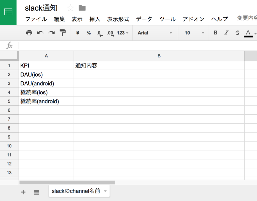The width and height of the screenshot is (257, 201).
Task: Open the ファイル menu
Action: (36, 19)
